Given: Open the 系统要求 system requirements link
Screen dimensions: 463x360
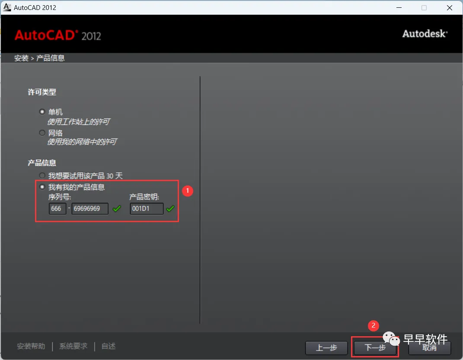Looking at the screenshot, I should pyautogui.click(x=73, y=346).
